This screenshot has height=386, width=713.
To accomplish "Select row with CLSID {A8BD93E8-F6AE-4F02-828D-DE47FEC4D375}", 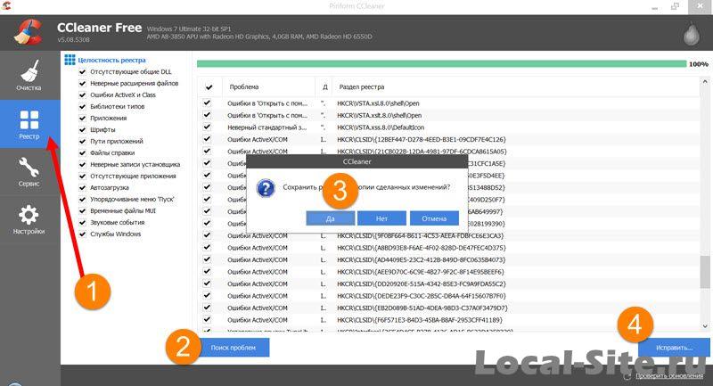I will (449, 248).
